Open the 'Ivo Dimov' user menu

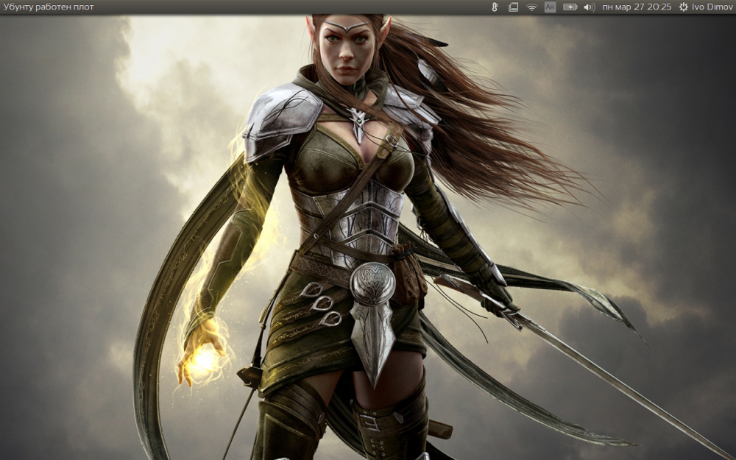click(712, 7)
